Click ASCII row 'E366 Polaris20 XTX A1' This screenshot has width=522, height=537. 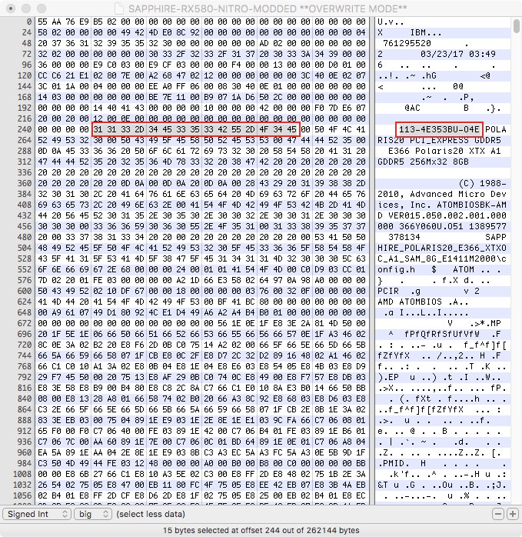[444, 151]
